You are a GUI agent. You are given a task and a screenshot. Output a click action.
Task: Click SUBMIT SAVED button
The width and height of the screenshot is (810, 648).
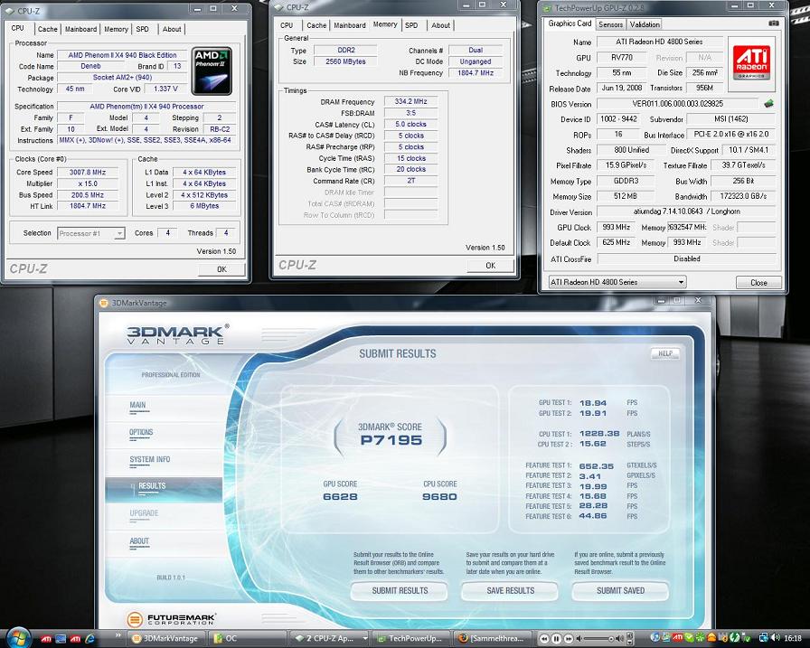coord(620,591)
